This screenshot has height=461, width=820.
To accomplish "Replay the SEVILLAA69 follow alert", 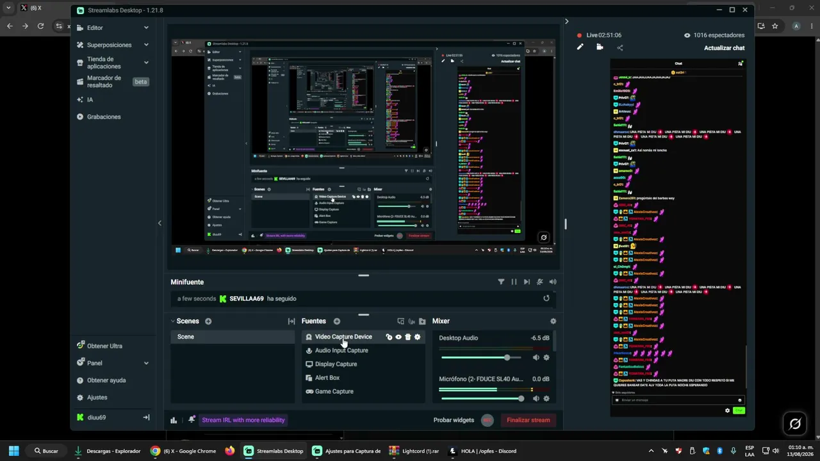I will (546, 298).
